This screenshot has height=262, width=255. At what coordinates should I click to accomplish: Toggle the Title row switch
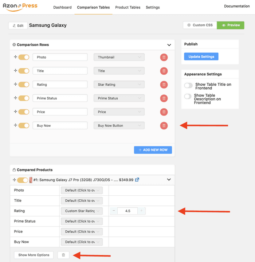[24, 71]
